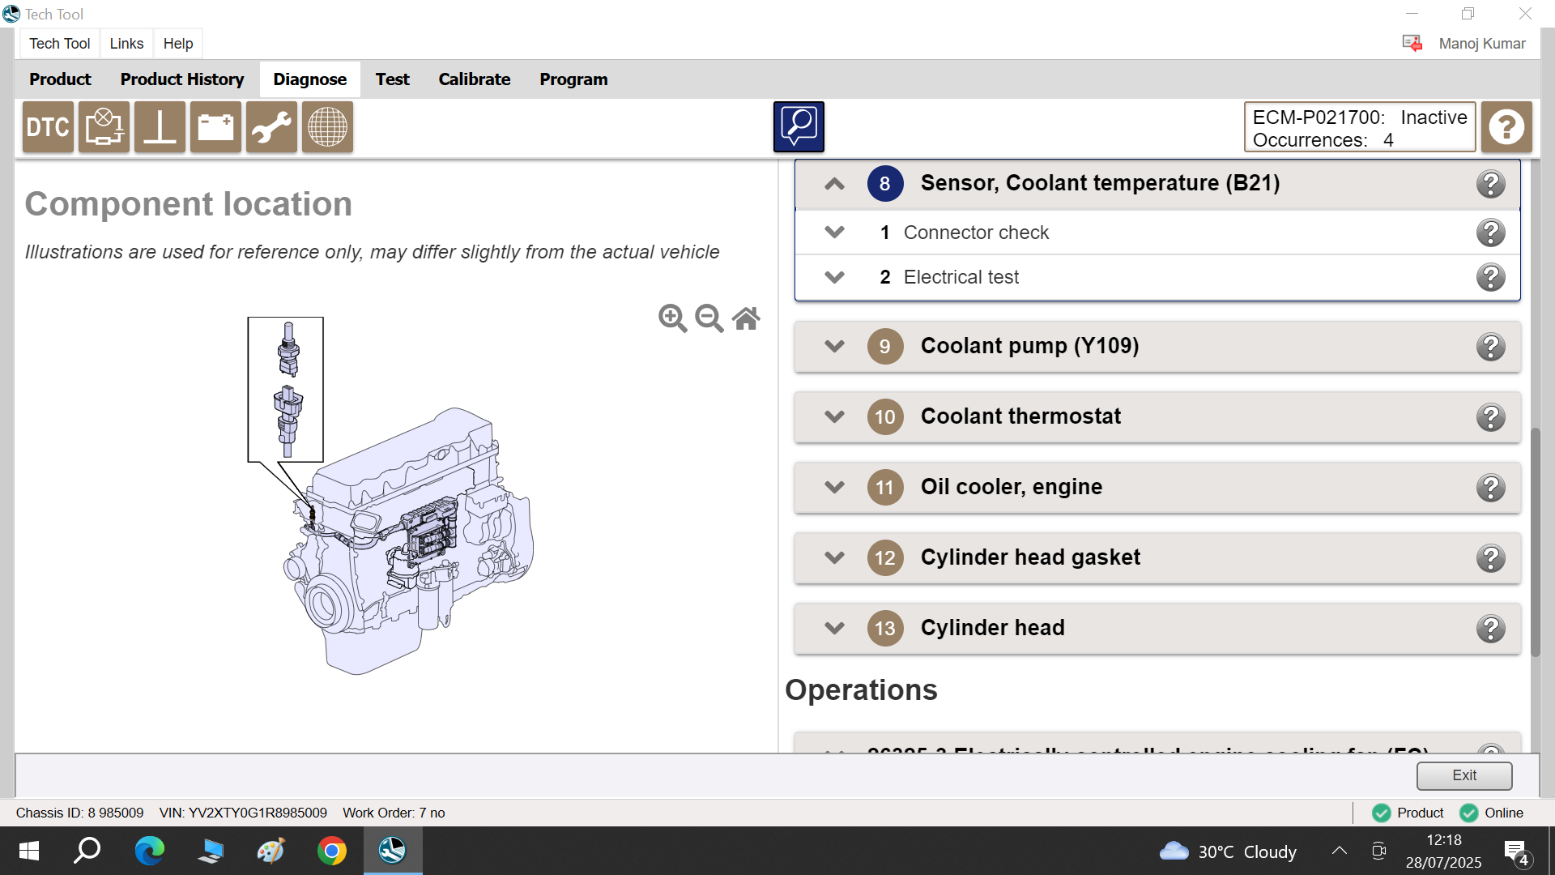This screenshot has height=875, width=1555.
Task: Select the wrench tool icon
Action: pos(271,127)
